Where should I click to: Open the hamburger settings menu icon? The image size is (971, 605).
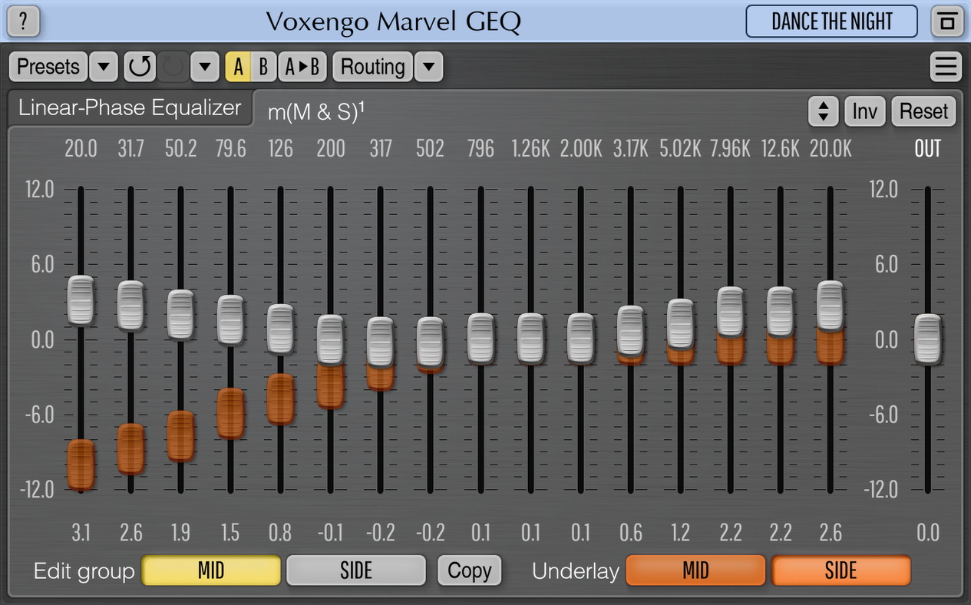945,67
